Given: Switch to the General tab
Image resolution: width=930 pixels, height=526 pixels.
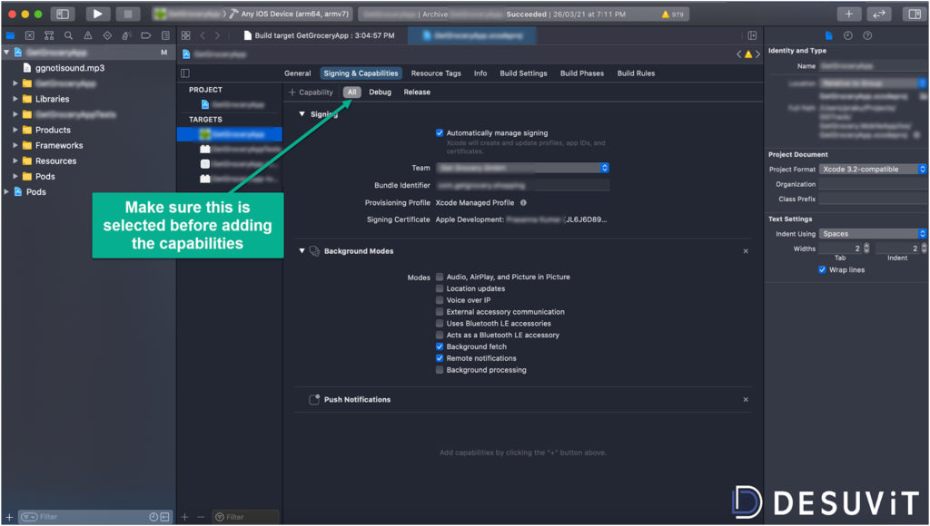Looking at the screenshot, I should click(x=297, y=73).
